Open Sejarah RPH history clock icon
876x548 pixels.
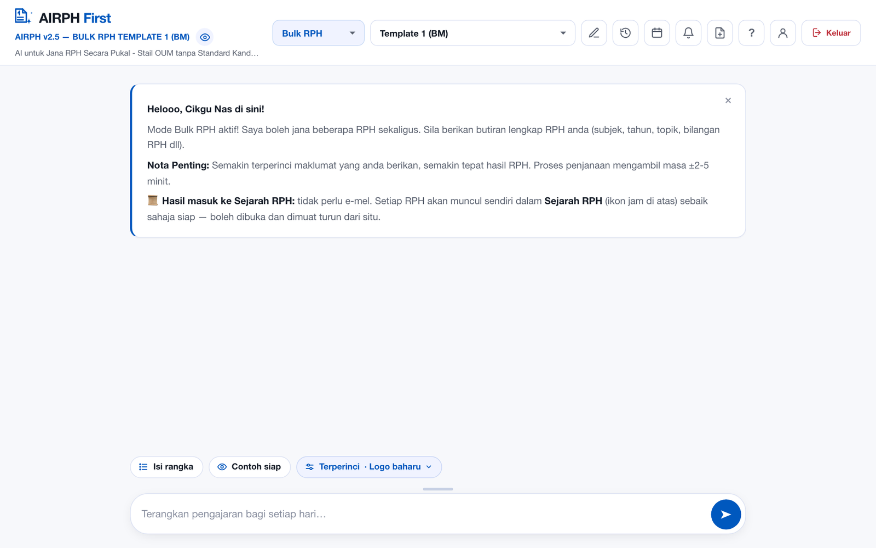point(625,33)
